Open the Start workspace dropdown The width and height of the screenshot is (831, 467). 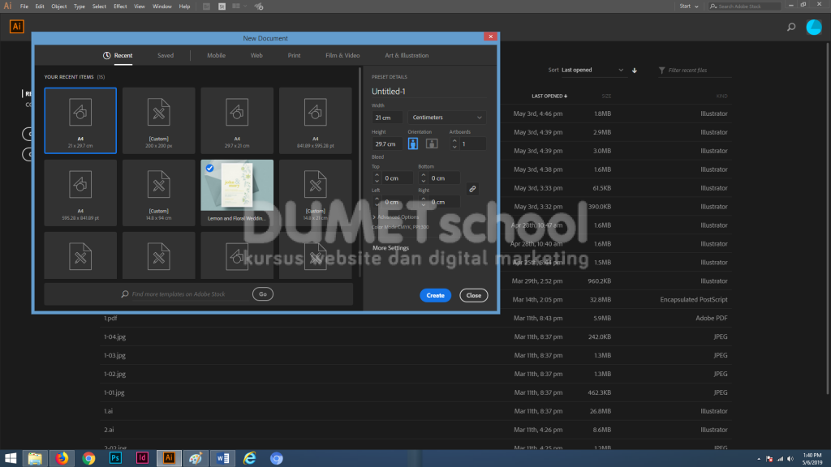click(x=689, y=6)
